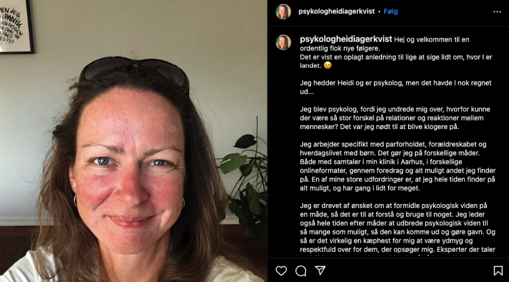Screen dimensions: 509x282
Task: Open psykologheidiagerkvist username in the header
Action: coord(337,11)
